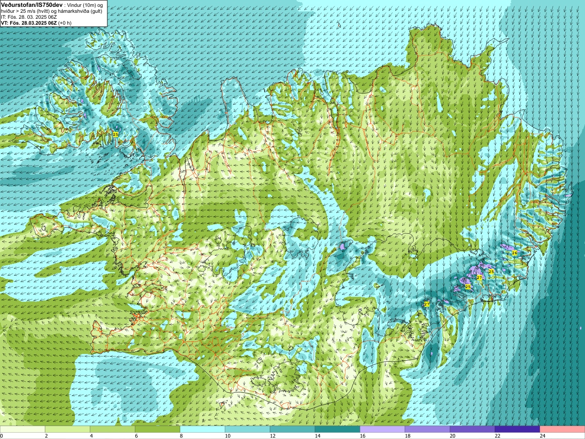Click the legend scale number 20
Image resolution: width=585 pixels, height=439 pixels.
(x=452, y=436)
